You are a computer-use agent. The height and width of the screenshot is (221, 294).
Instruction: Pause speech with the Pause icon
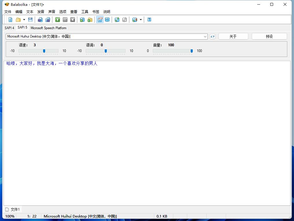click(x=65, y=20)
